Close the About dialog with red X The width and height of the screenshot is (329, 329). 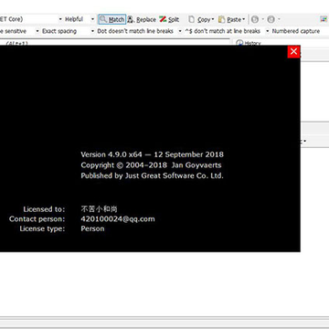point(293,51)
